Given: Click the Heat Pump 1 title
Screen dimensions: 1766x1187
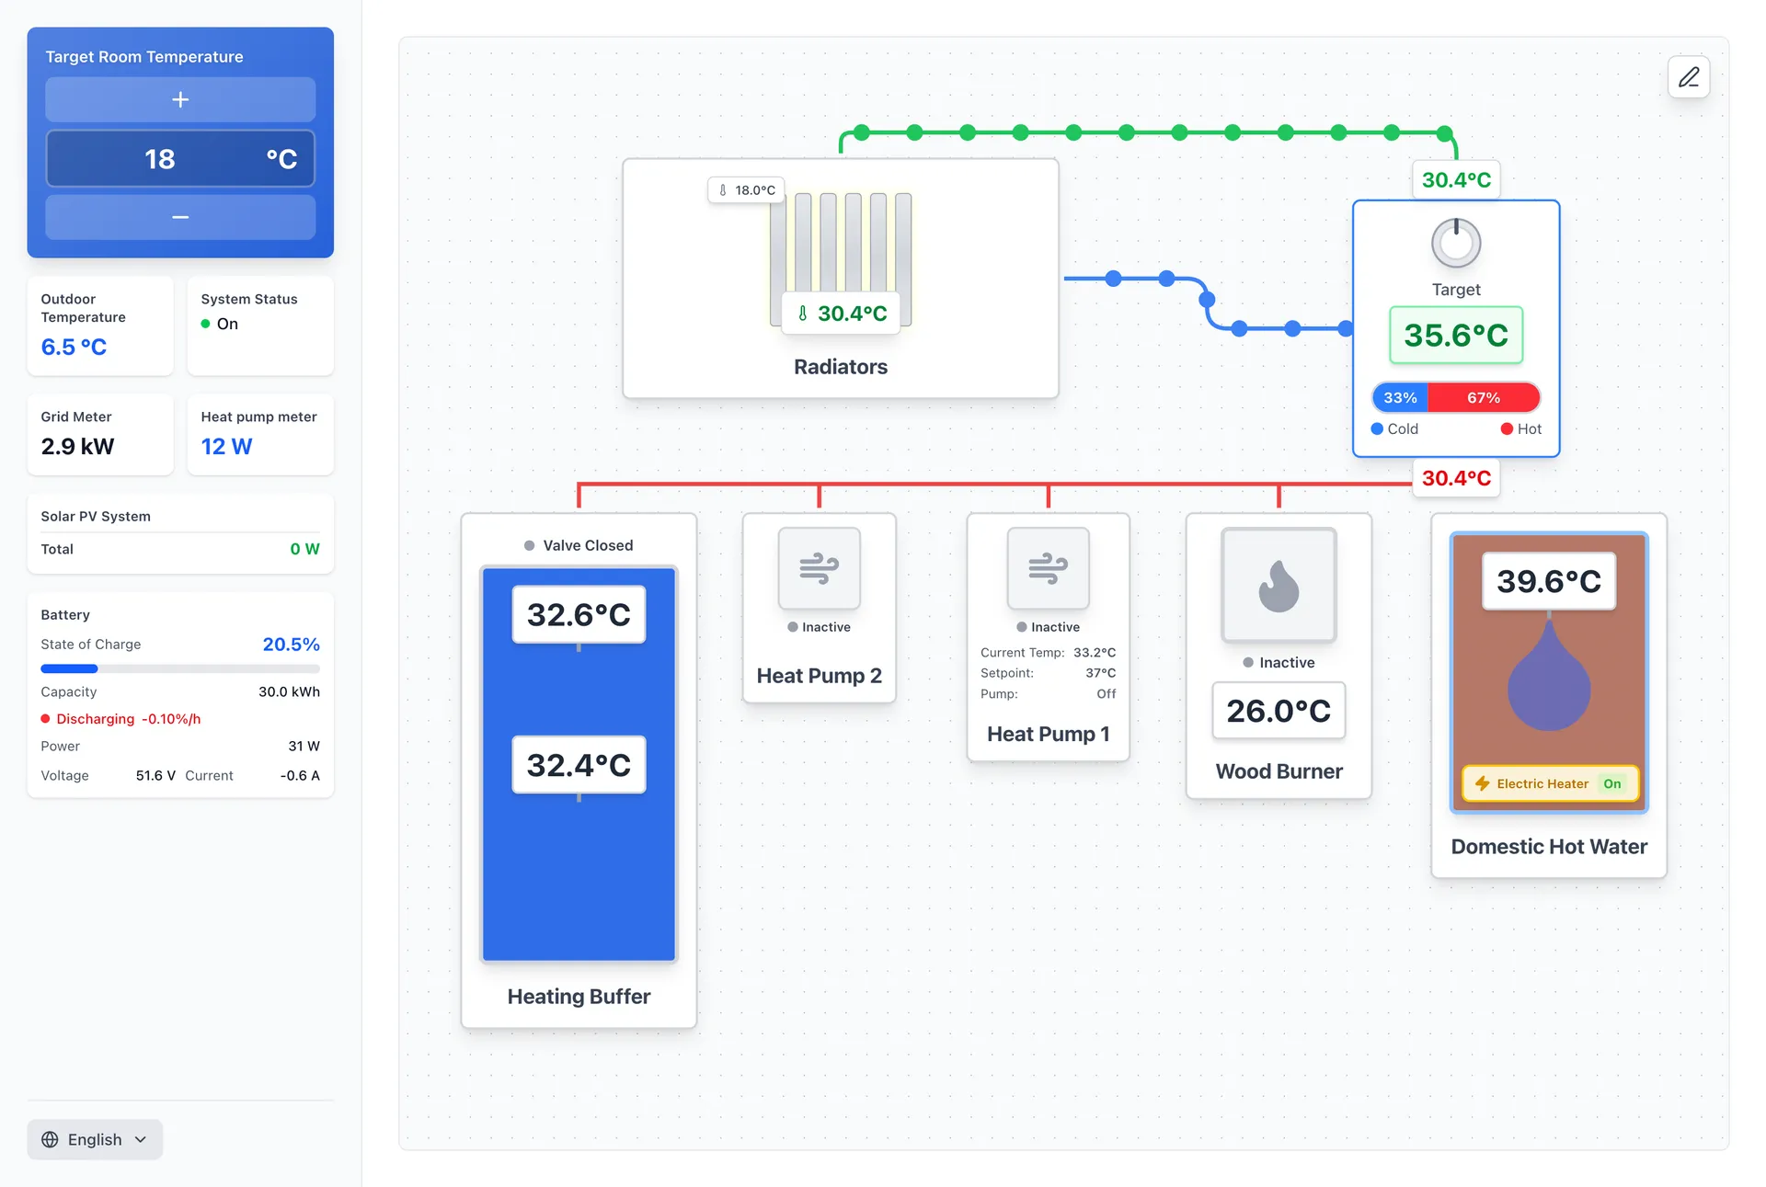Looking at the screenshot, I should 1048,734.
